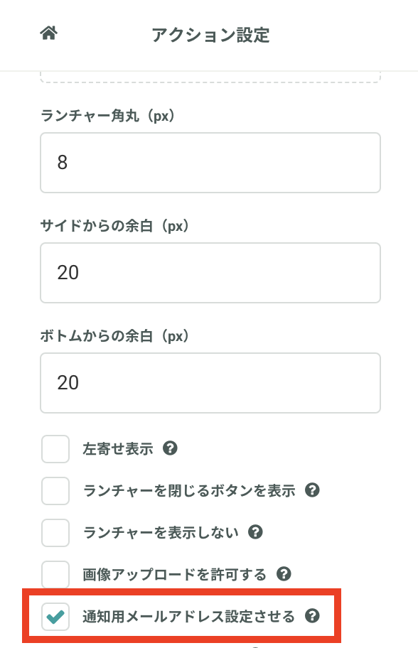Viewport: 418px width, 648px height.
Task: Check the ランチャーを表示しない checkbox box
Action: pyautogui.click(x=55, y=533)
